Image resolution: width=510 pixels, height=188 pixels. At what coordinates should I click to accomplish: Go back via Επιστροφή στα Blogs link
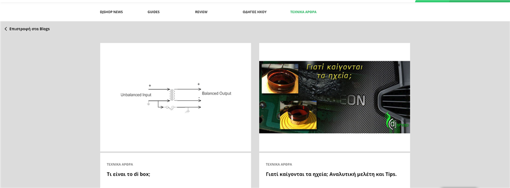pos(29,29)
